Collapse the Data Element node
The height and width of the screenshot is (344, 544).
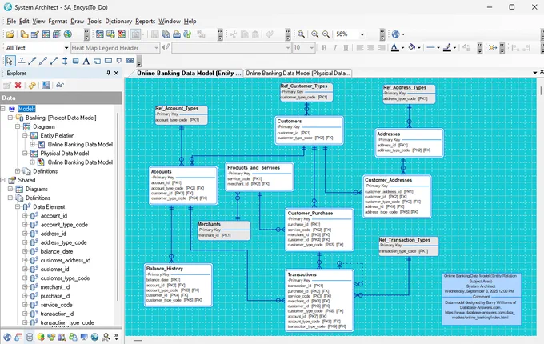coord(18,206)
